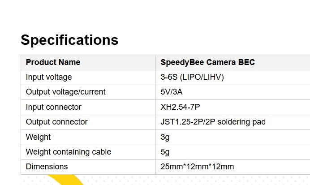
Task: Select the Input voltage row label
Action: coord(49,77)
